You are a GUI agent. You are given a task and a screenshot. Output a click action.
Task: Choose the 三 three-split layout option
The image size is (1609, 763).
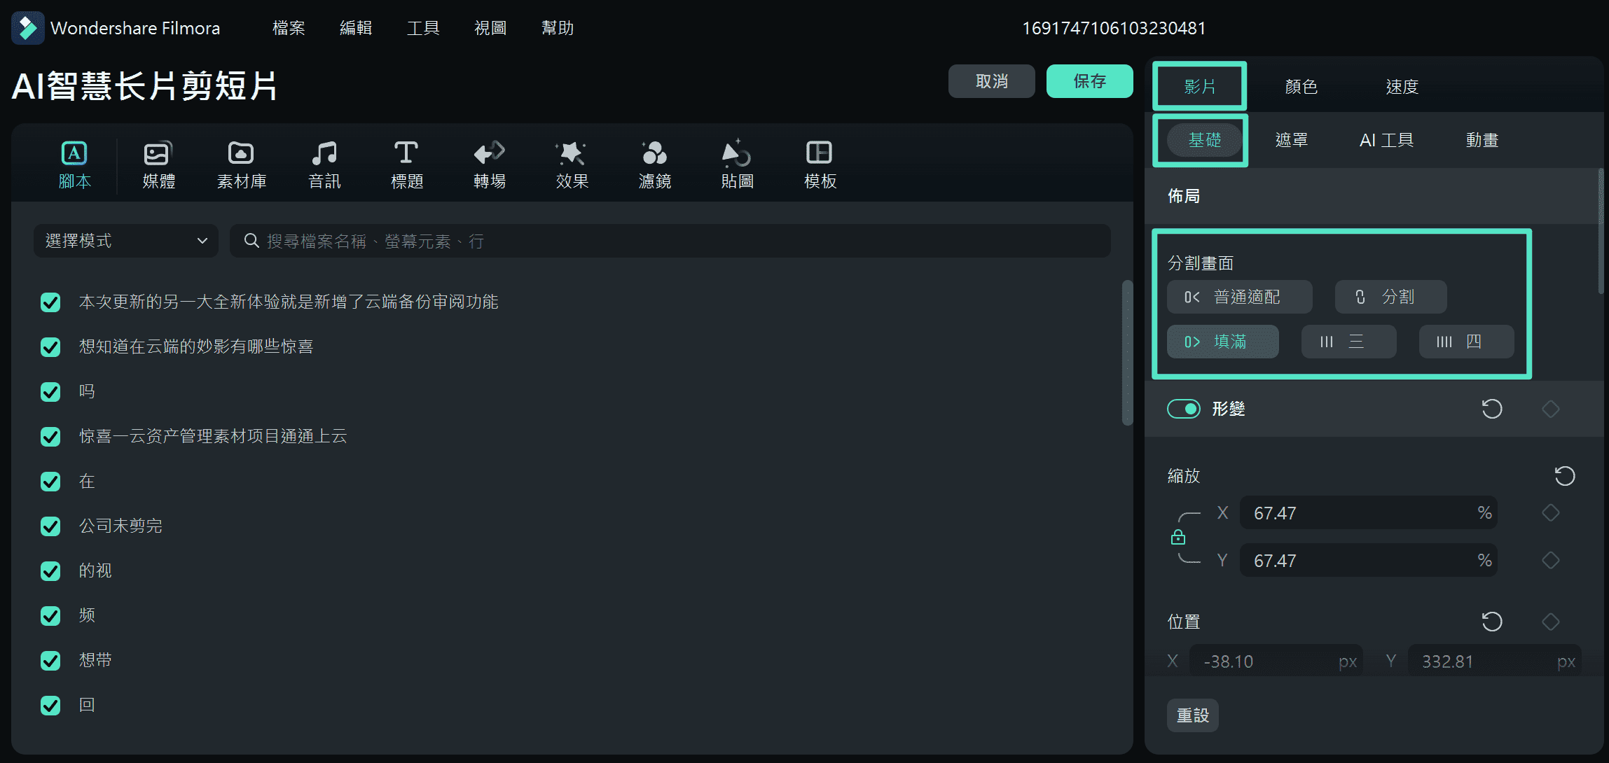(1349, 342)
